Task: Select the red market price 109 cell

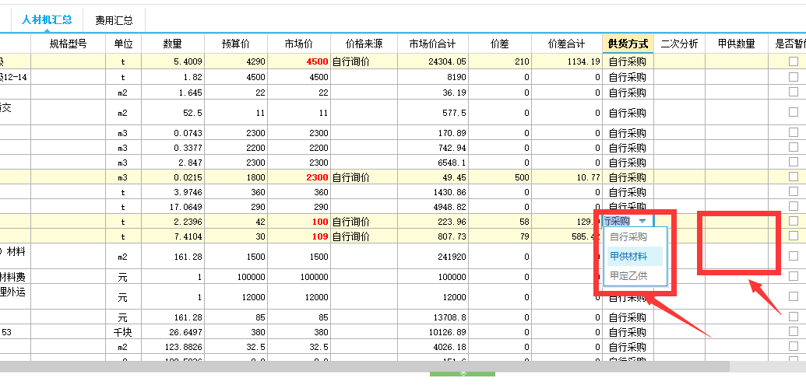Action: (299, 236)
